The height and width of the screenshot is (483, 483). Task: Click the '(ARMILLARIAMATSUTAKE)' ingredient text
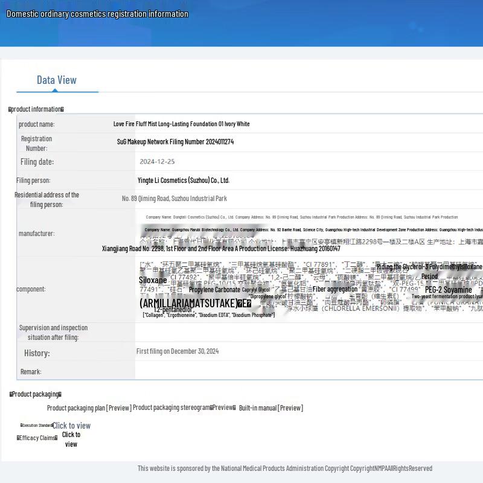(x=195, y=304)
